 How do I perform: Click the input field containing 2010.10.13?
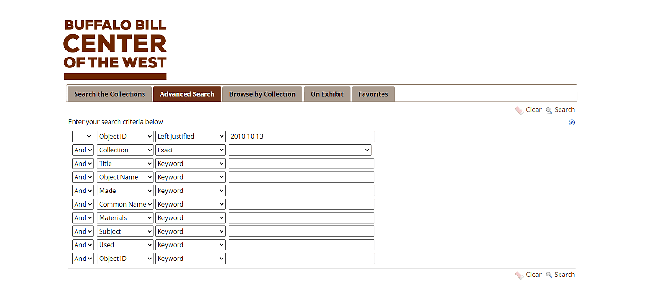click(x=301, y=137)
